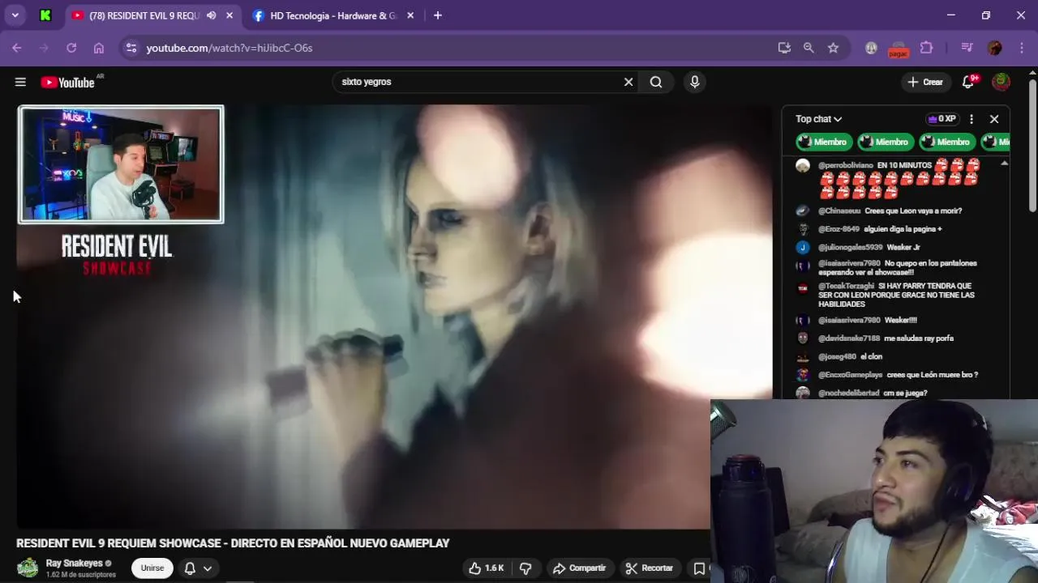This screenshot has width=1038, height=583.
Task: Open Ray Snakeyes channel avatar
Action: click(x=28, y=568)
